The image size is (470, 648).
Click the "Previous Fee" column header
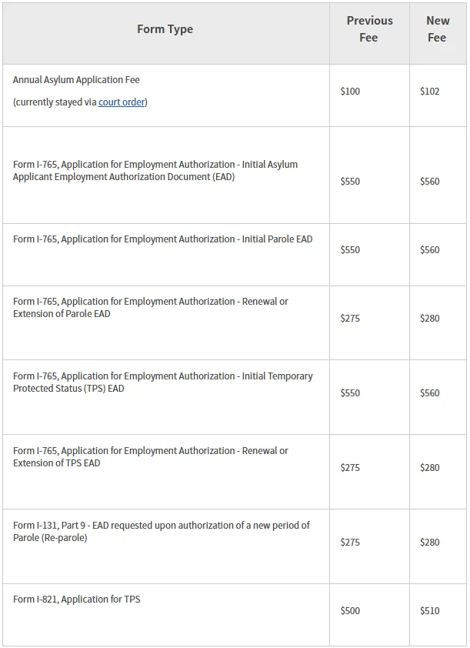coord(369,29)
